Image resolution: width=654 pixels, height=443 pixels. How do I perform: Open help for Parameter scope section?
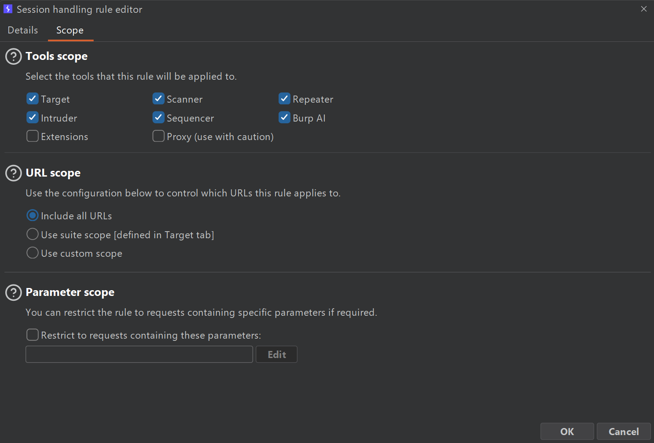[x=13, y=292]
